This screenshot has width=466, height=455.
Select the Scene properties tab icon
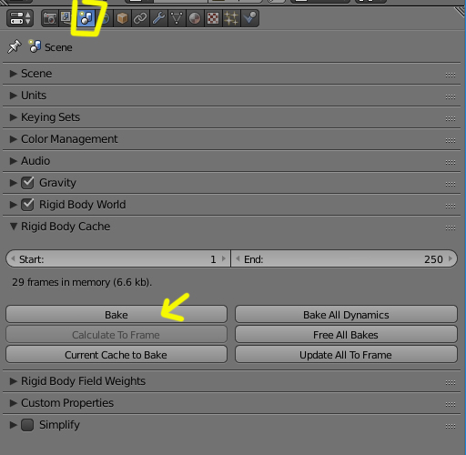coord(86,18)
